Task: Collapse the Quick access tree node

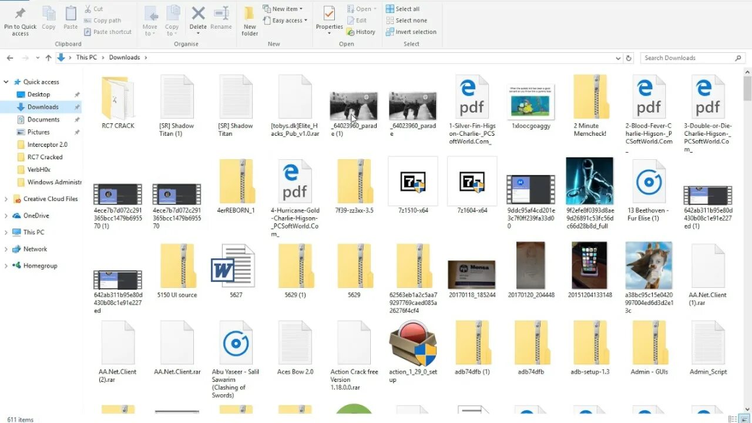Action: pos(6,82)
